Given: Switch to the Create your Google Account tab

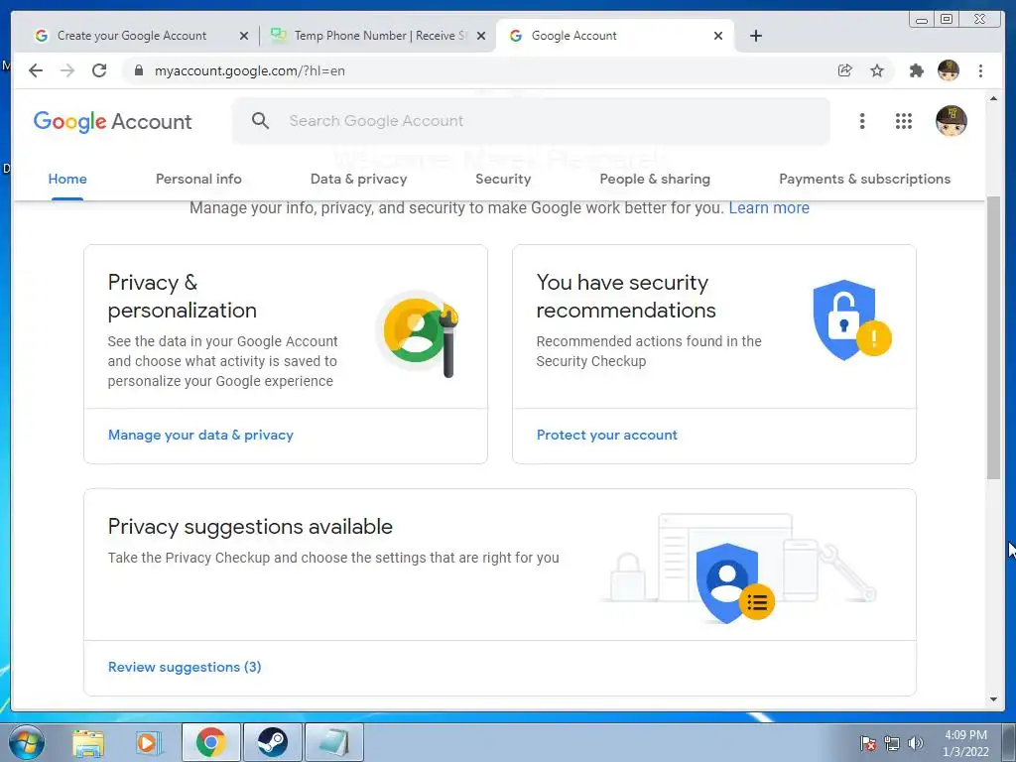Looking at the screenshot, I should click(132, 36).
